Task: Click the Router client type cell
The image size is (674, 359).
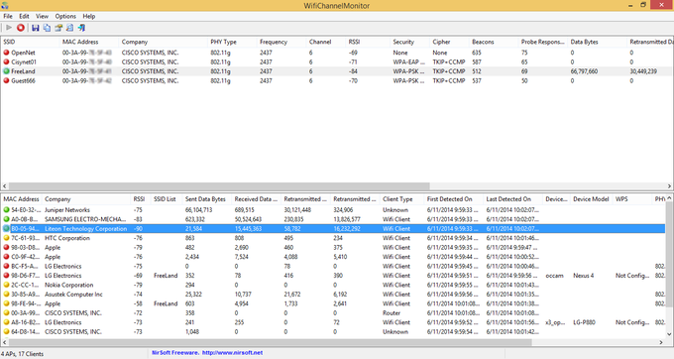Action: coord(392,313)
